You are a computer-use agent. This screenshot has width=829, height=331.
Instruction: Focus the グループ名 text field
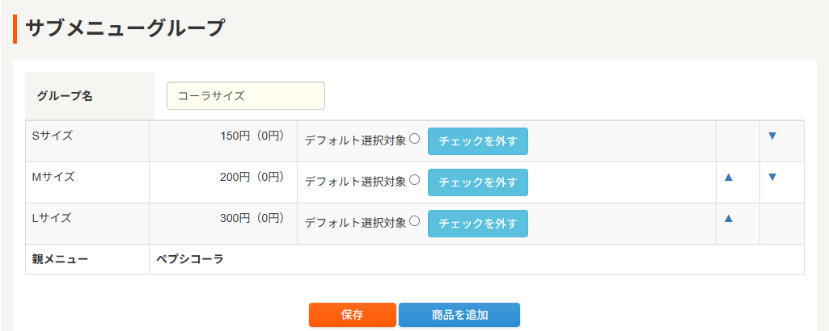tap(245, 95)
